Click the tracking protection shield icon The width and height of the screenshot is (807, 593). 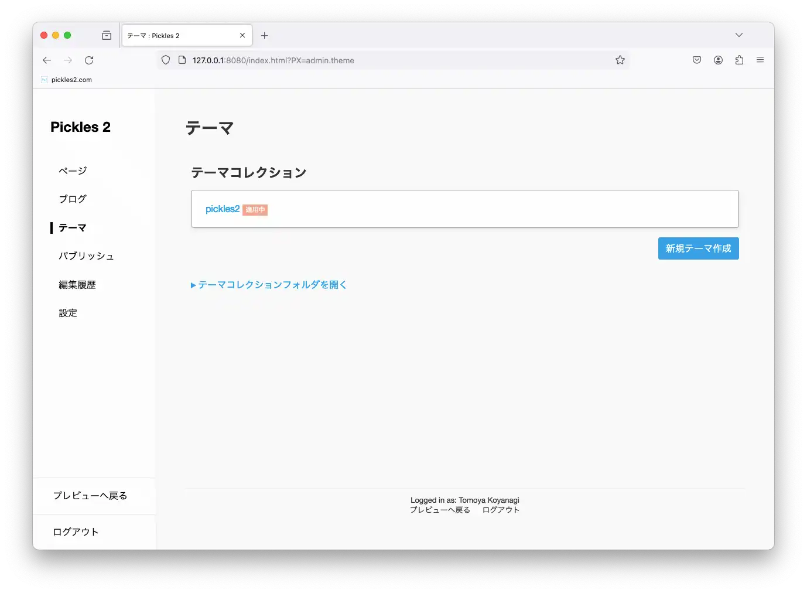click(166, 60)
